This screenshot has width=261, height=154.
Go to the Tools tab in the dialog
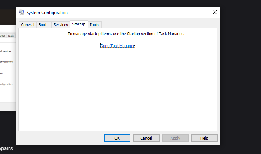click(94, 25)
